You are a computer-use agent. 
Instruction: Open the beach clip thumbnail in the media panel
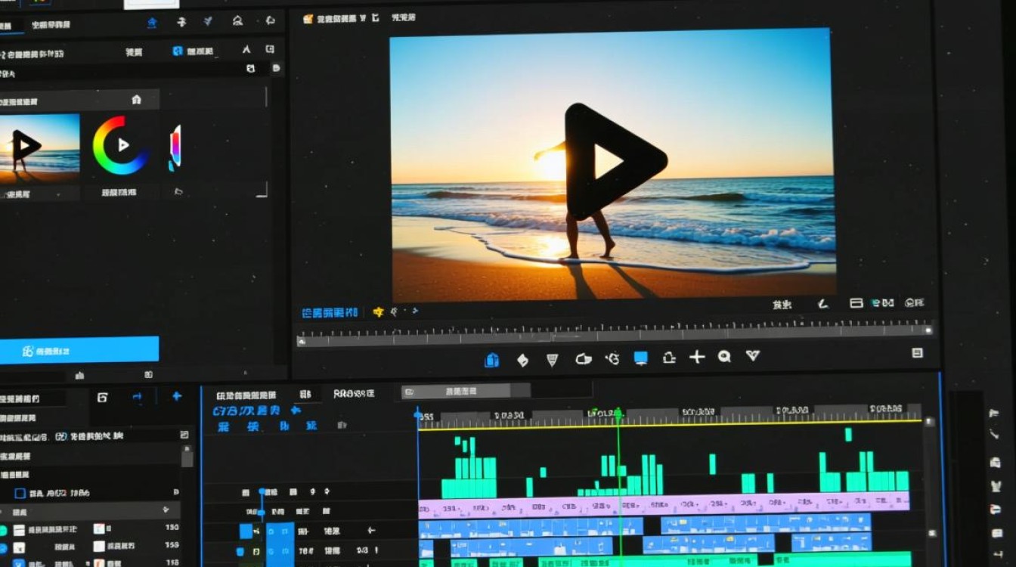[x=39, y=149]
